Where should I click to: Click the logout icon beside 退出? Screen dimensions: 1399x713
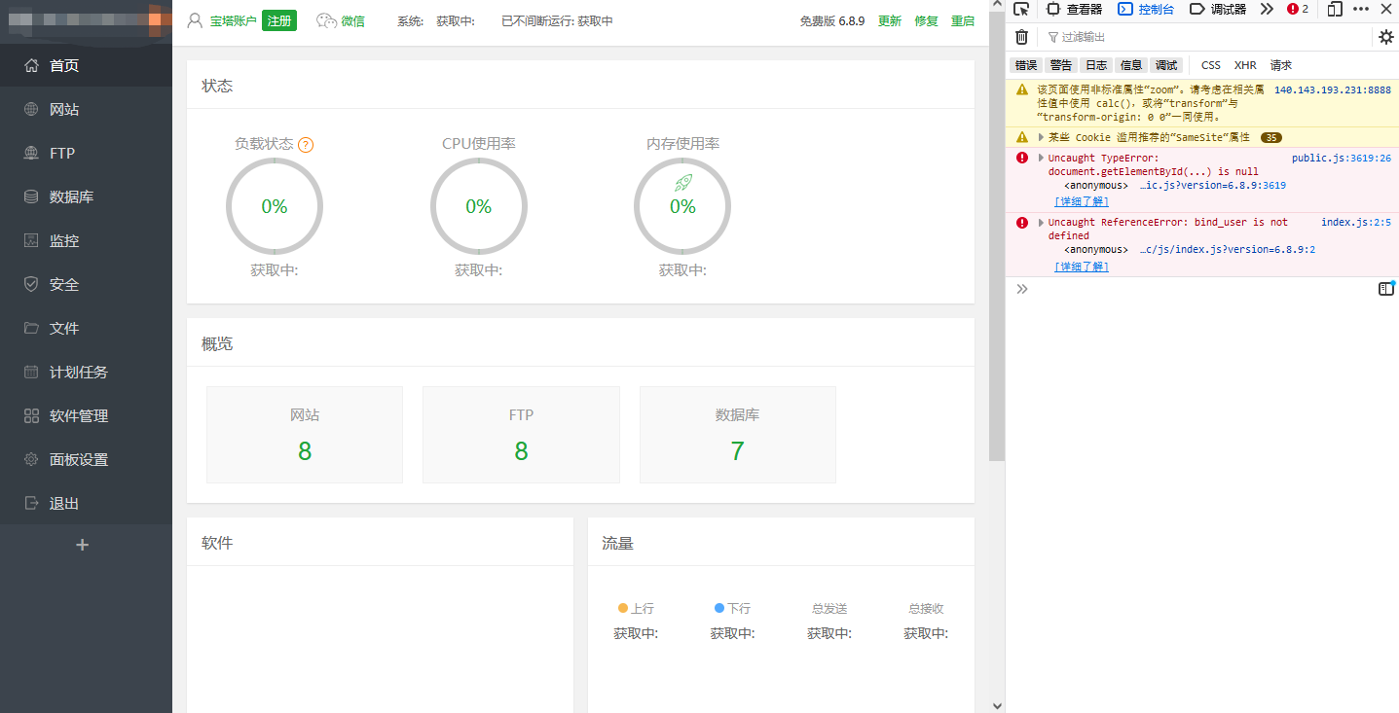[31, 504]
